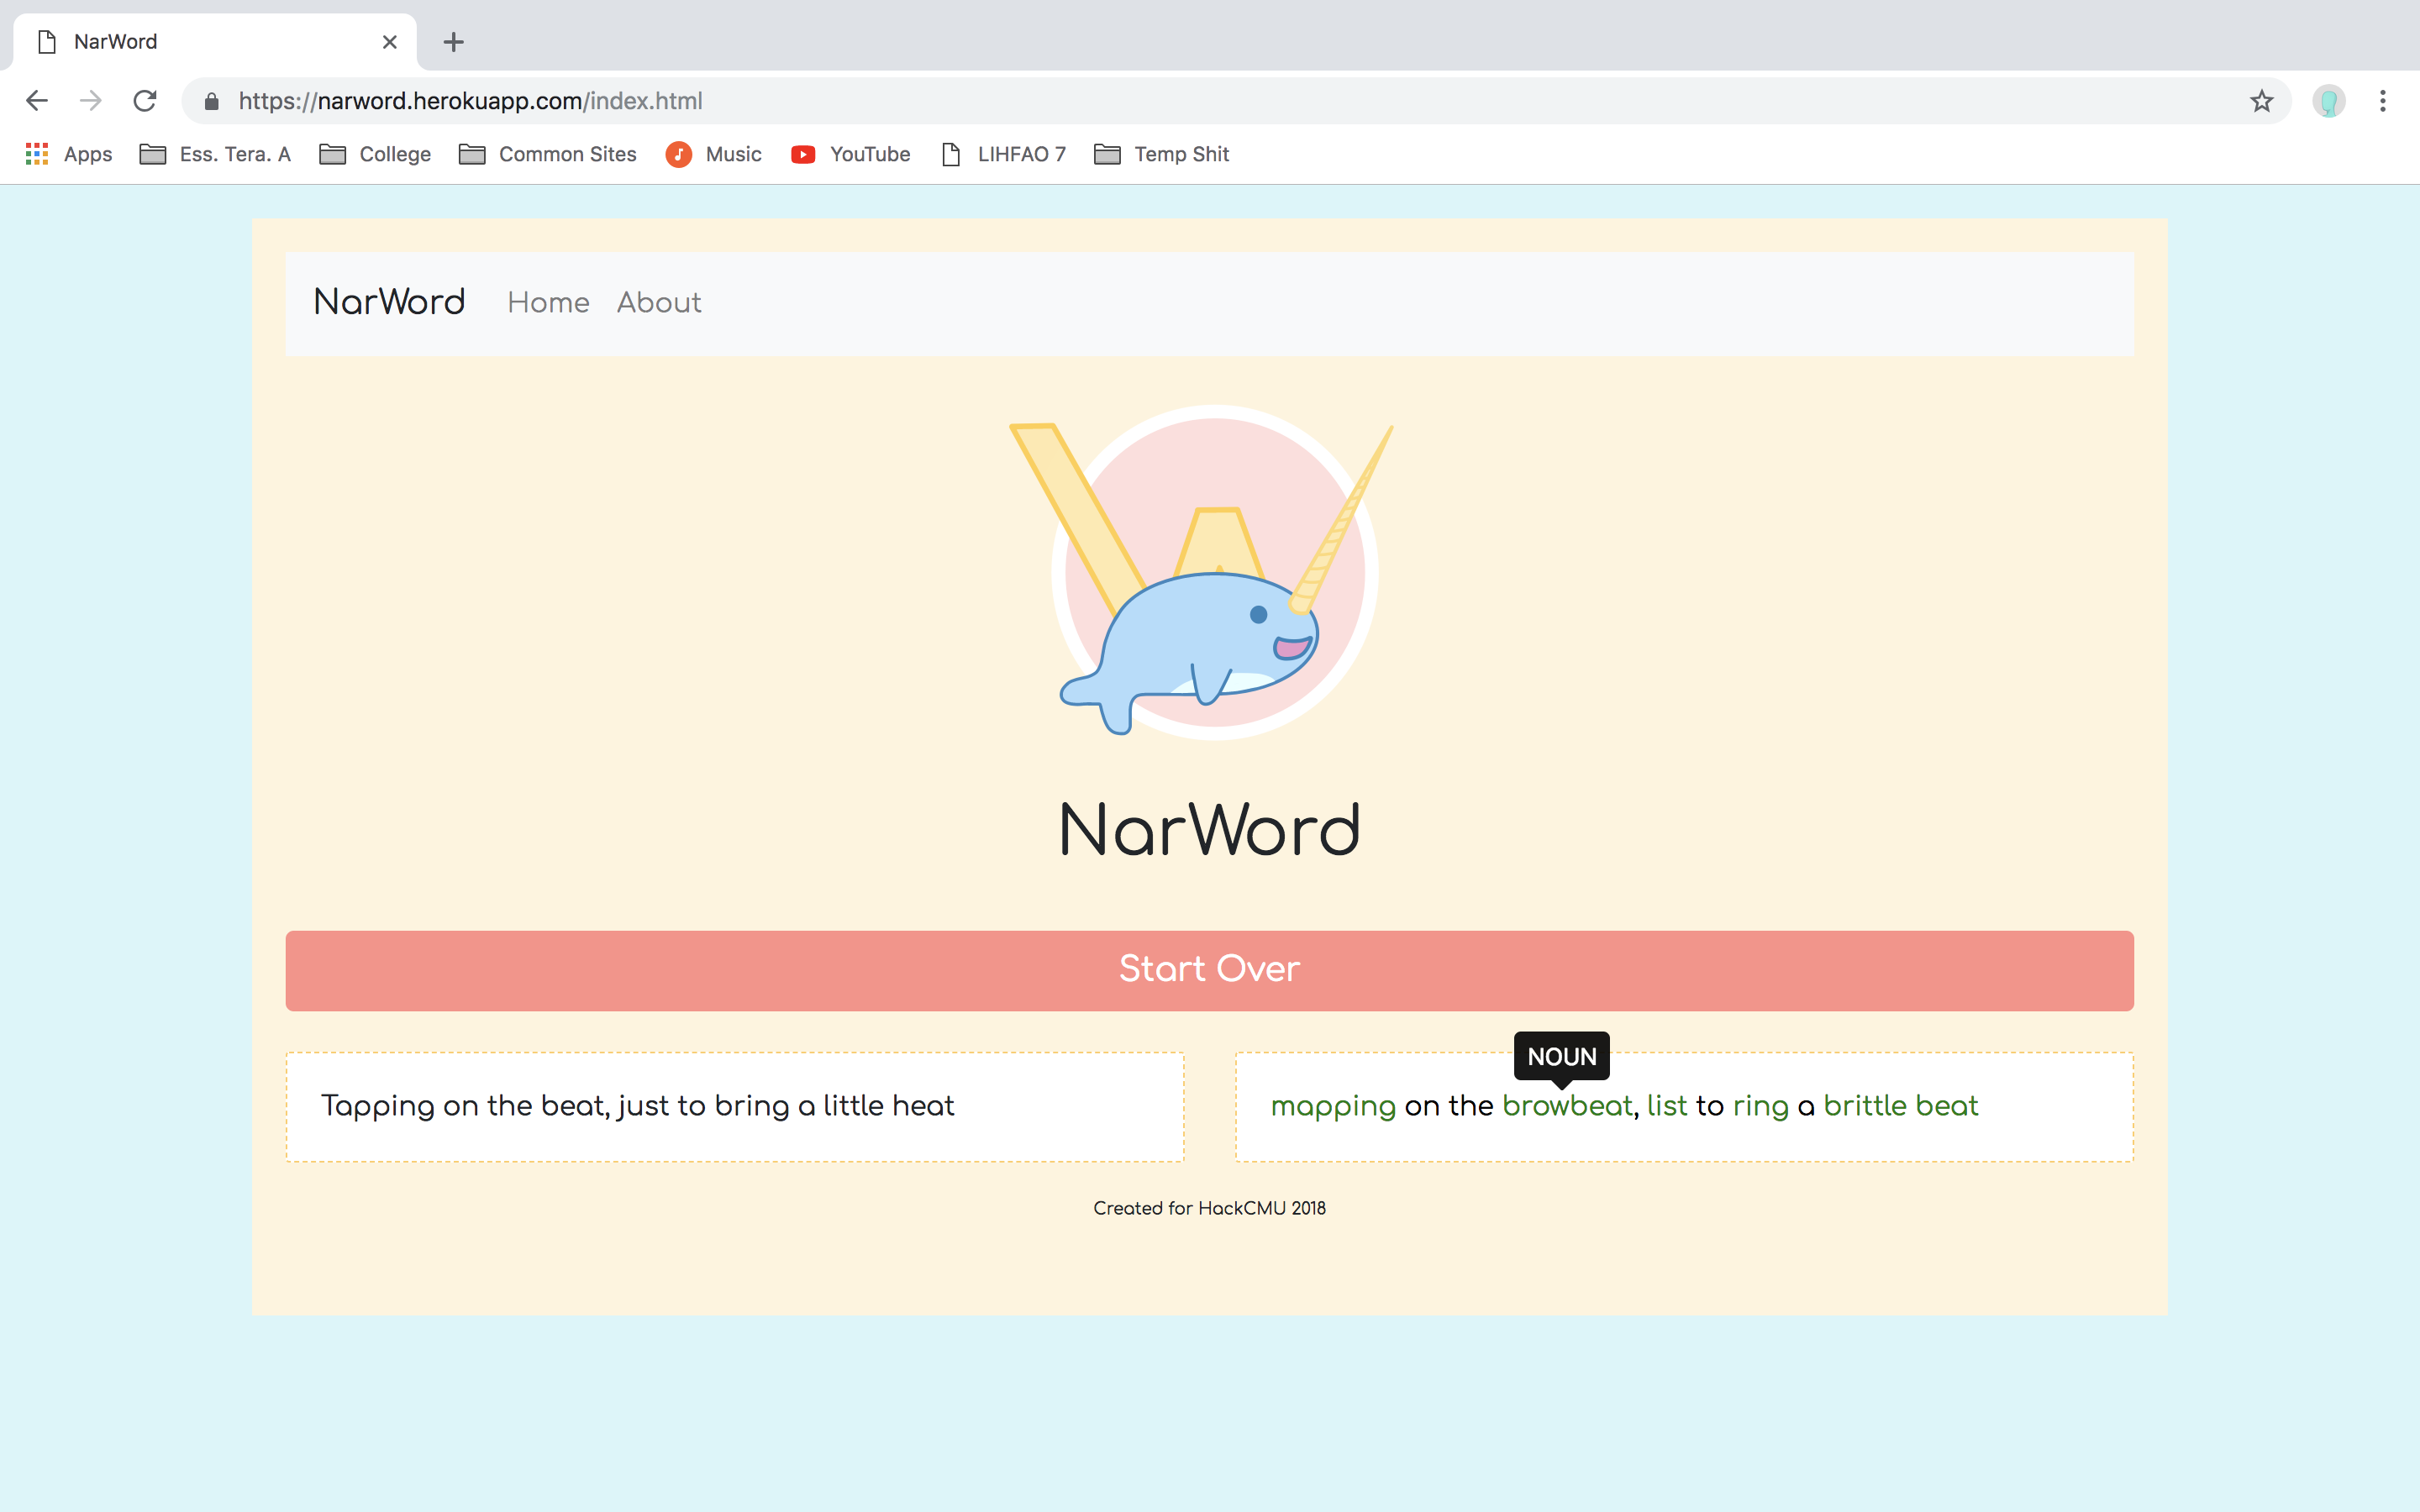The width and height of the screenshot is (2420, 1512).
Task: Click the browser back arrow
Action: (37, 101)
